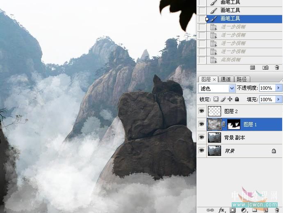Image resolution: width=283 pixels, height=213 pixels.
Task: Click the 背景 layer lock icon
Action: [274, 151]
